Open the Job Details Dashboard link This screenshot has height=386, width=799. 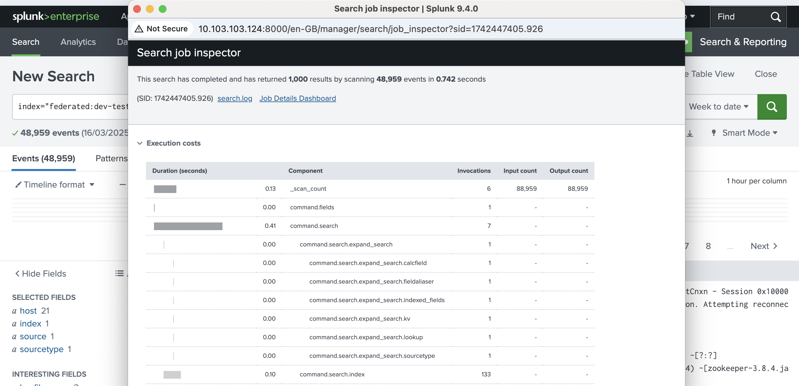pyautogui.click(x=297, y=98)
